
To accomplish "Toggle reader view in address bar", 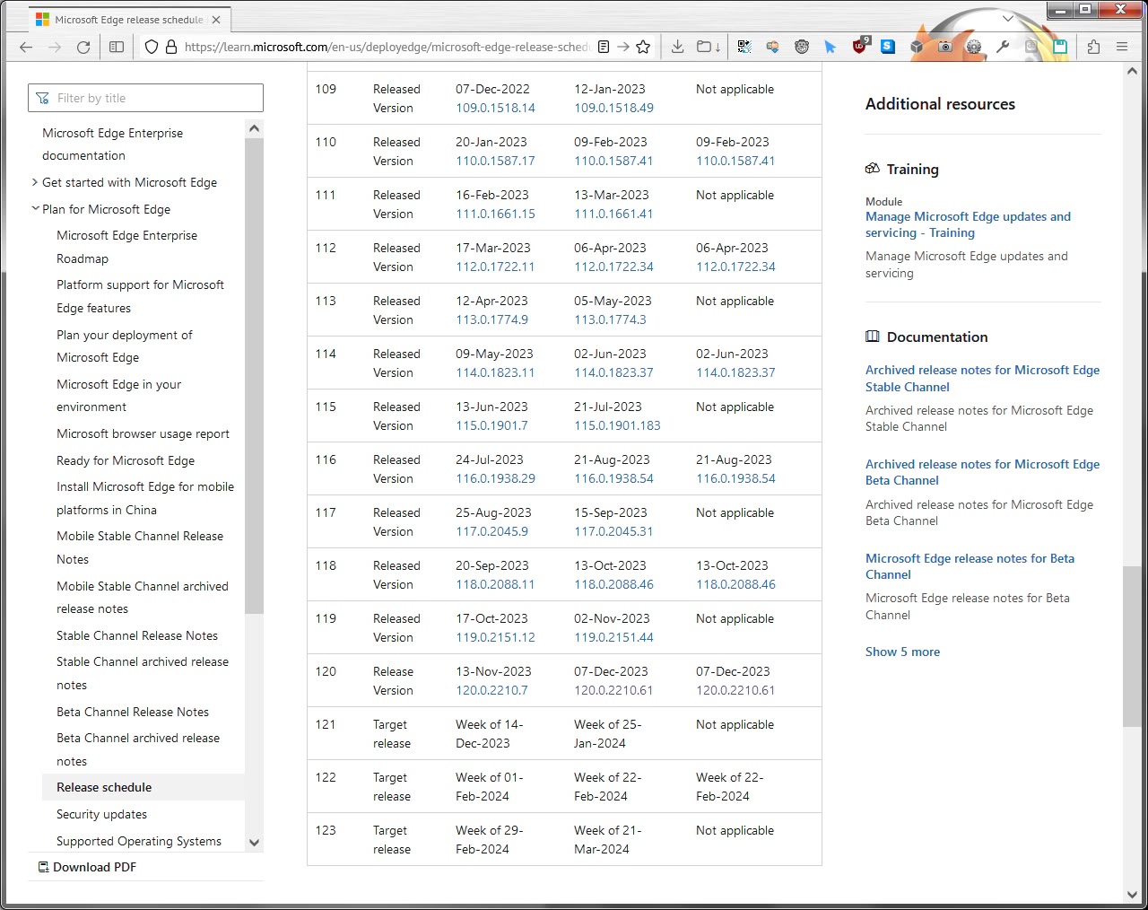I will point(604,47).
